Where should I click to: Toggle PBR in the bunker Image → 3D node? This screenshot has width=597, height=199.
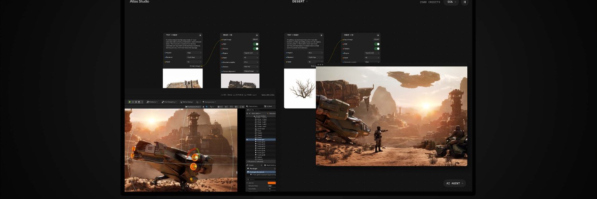pos(256,44)
